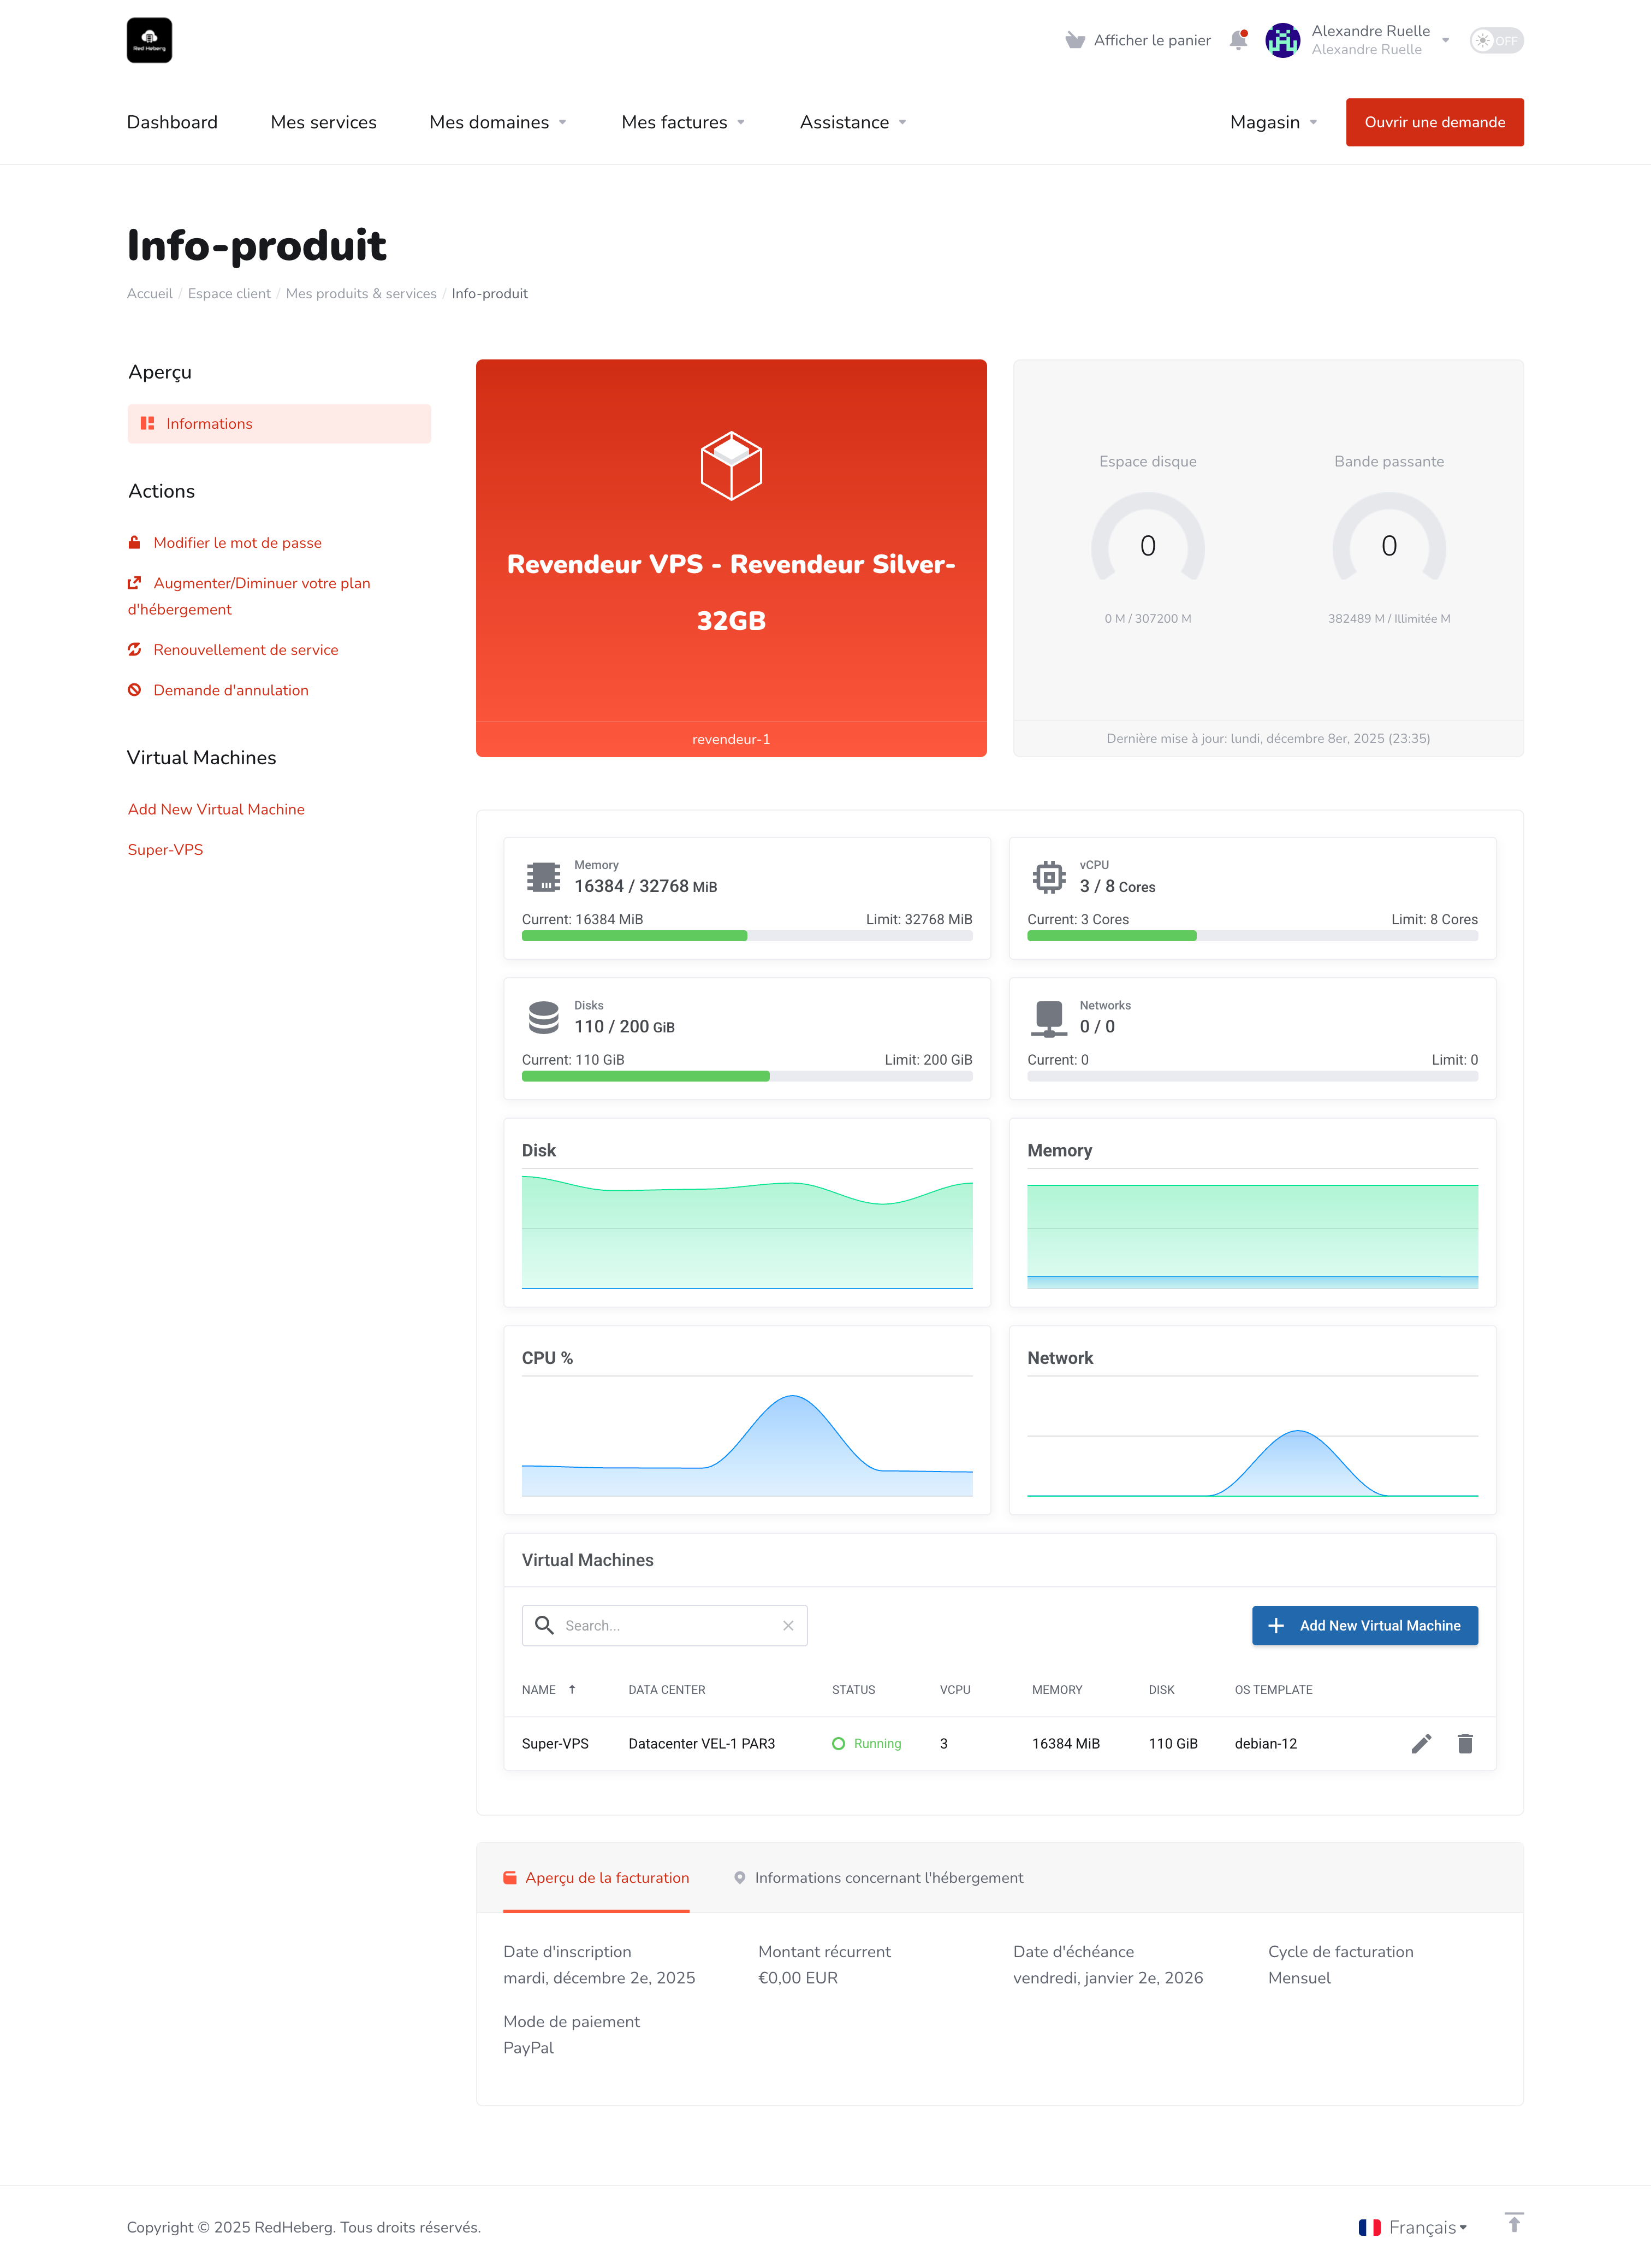Click the RedHeberg logo icon
Screen dimensions: 1651x2268
149,40
